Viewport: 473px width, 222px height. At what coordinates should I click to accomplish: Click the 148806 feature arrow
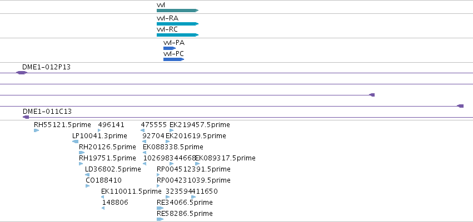click(x=103, y=208)
